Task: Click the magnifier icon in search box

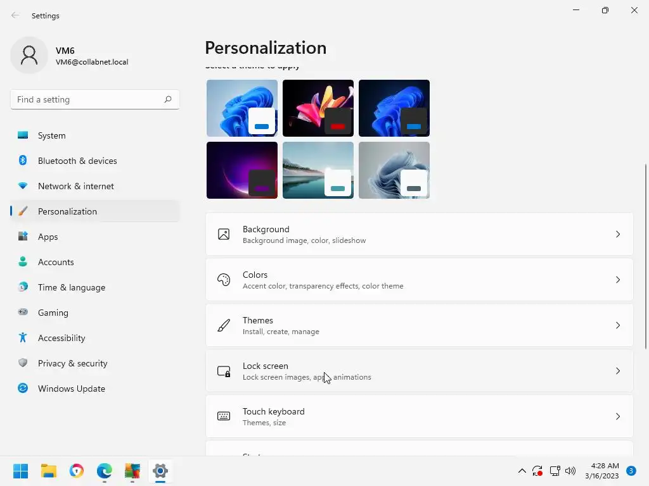Action: [x=167, y=99]
